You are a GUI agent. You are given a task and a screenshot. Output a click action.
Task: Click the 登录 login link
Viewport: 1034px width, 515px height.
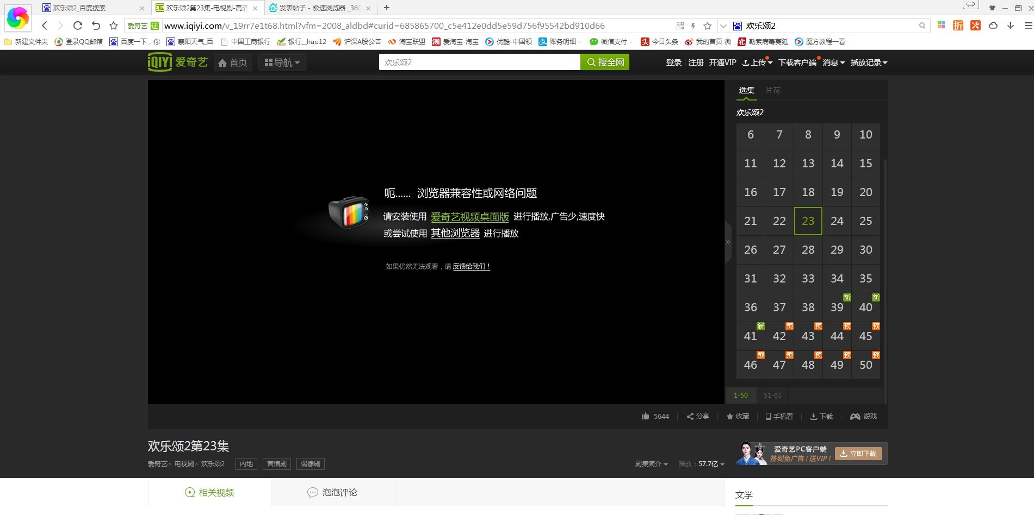click(x=674, y=62)
